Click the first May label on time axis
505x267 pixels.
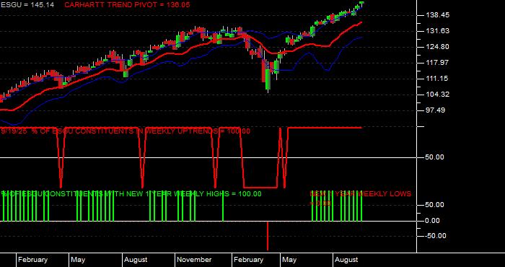tap(78, 260)
